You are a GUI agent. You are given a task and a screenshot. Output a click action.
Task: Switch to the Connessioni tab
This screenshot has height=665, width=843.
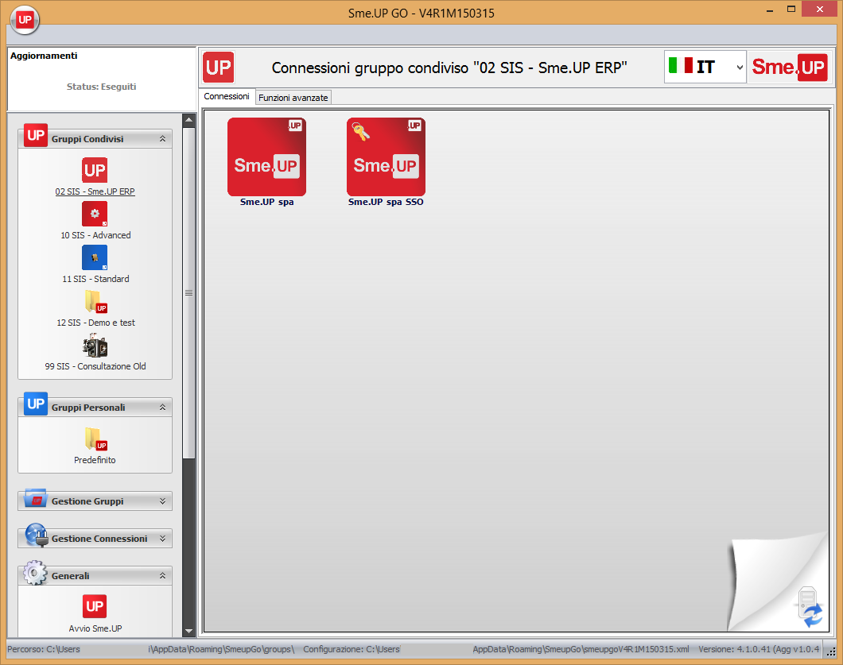(227, 96)
